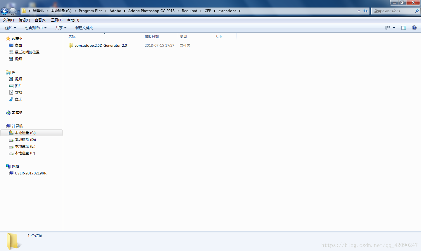Click the folder icon in address bar
Screen dimensions: 421x251
(x=24, y=11)
